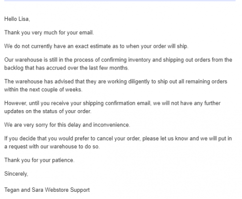This screenshot has width=242, height=199.
Task: Click the light blue bar at top
Action: 120,0
